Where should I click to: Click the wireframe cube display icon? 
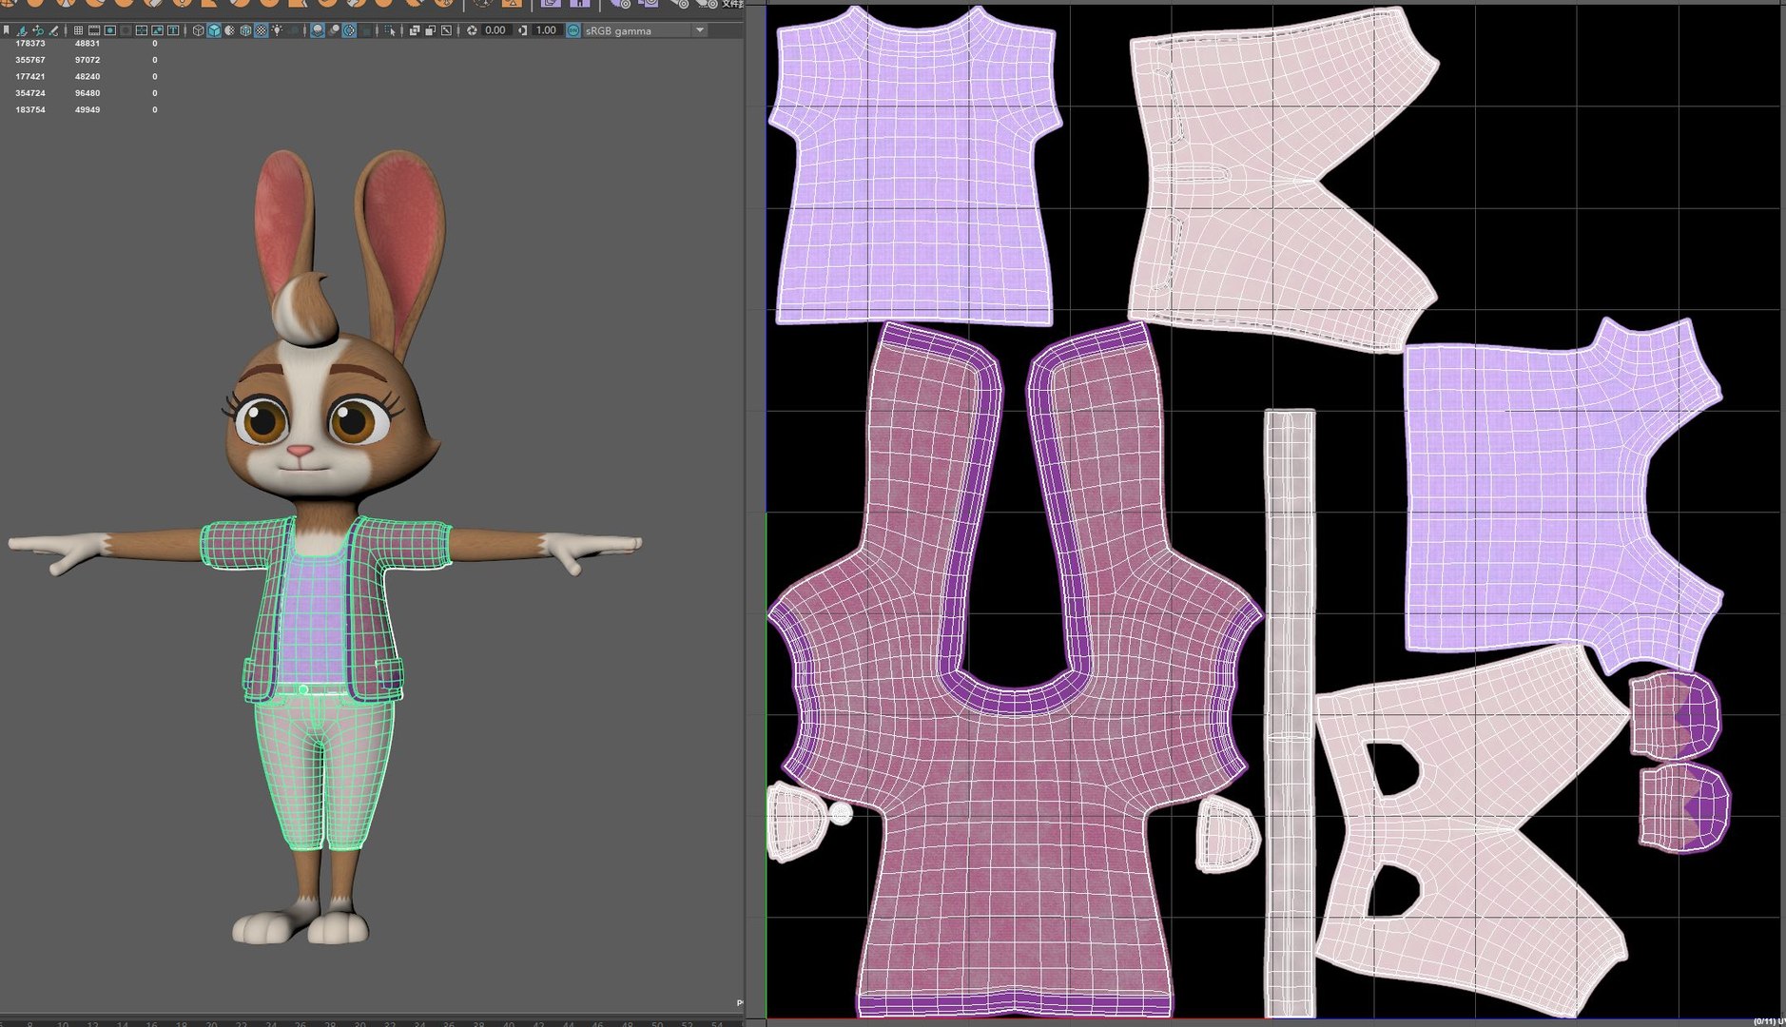click(x=198, y=30)
